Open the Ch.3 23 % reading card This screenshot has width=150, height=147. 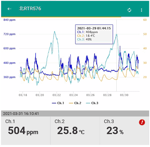[124, 131]
